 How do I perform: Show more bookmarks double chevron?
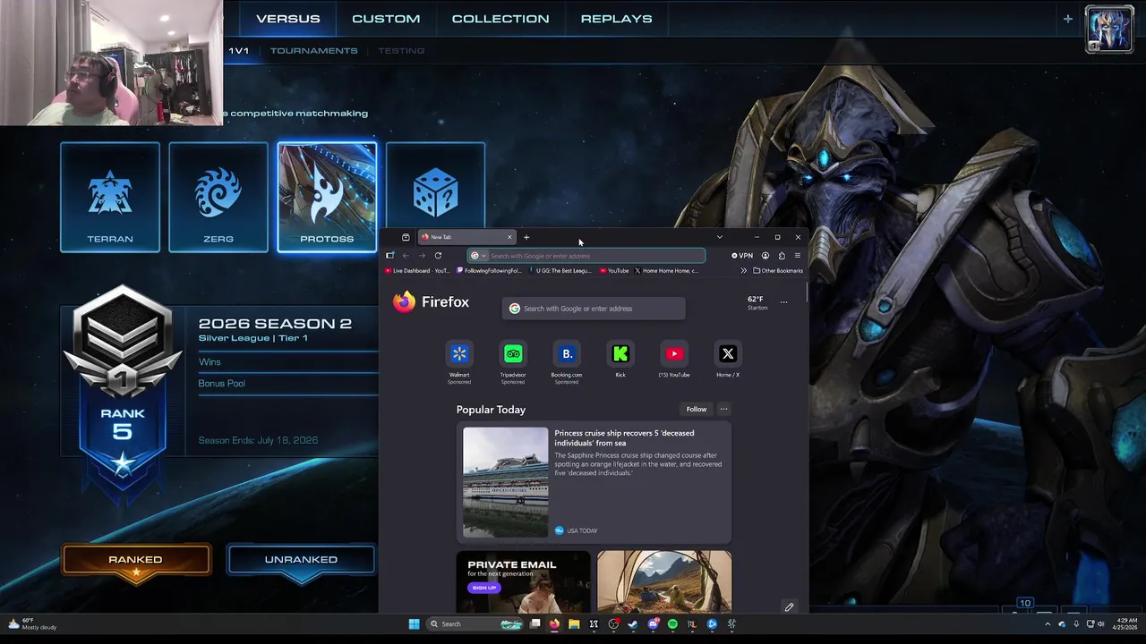(743, 271)
